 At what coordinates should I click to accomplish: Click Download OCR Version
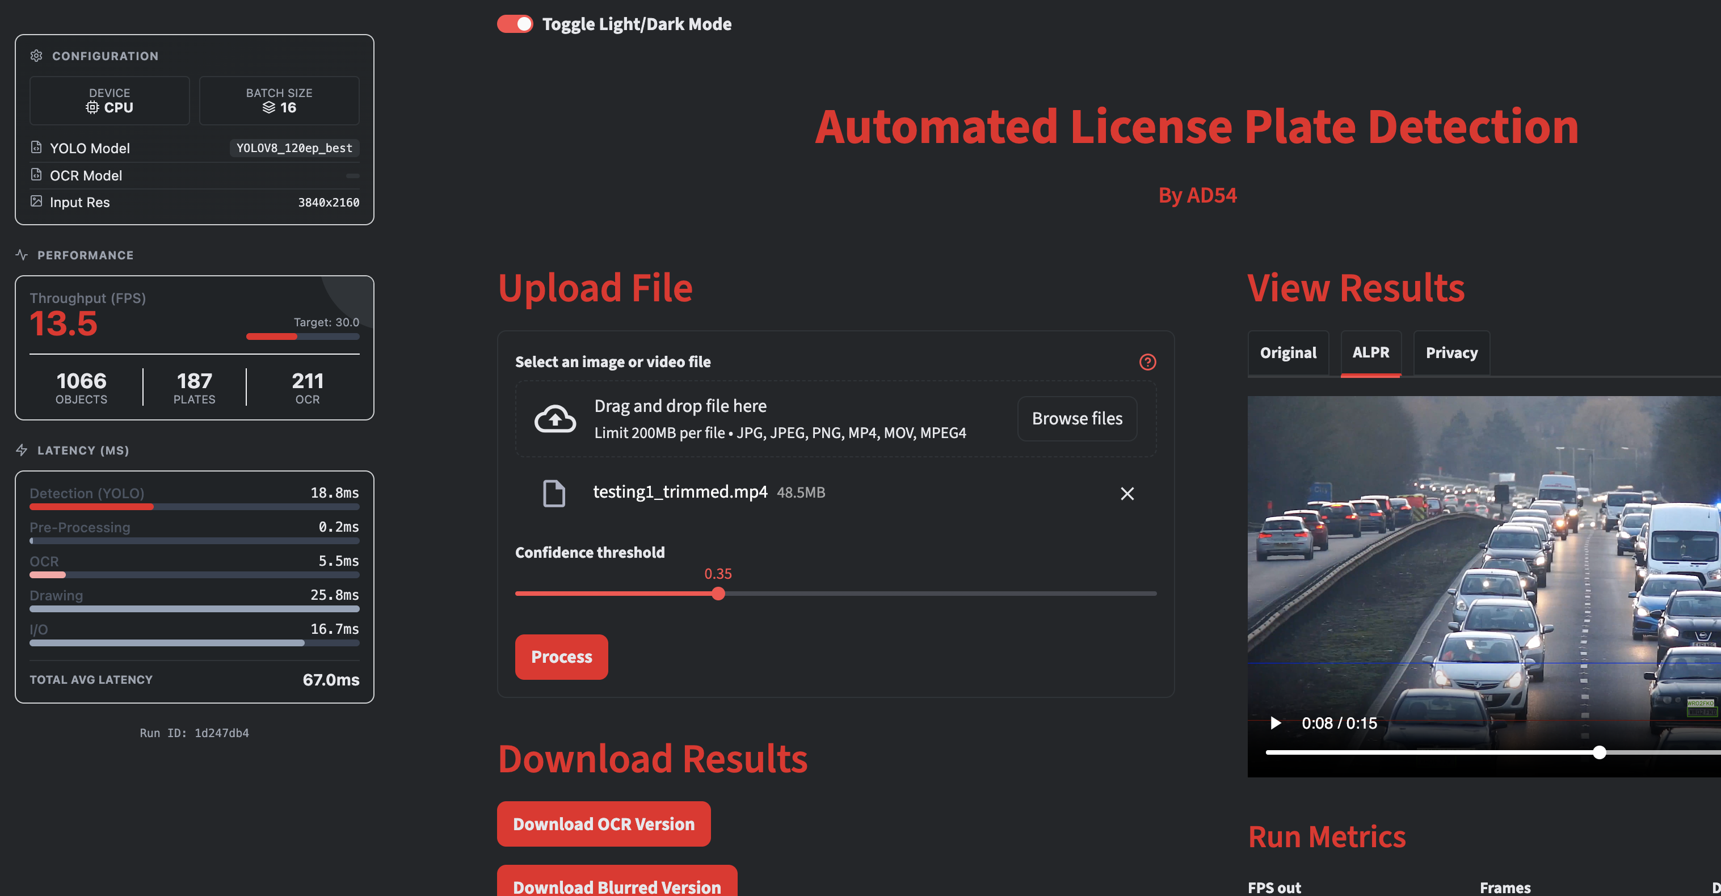tap(603, 824)
